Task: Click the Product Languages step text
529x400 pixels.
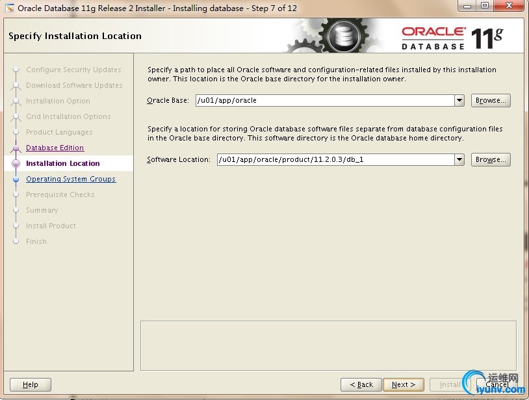Action: (59, 132)
